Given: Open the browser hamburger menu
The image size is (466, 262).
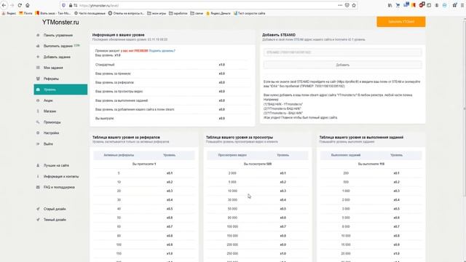Looking at the screenshot, I should pos(462,5).
